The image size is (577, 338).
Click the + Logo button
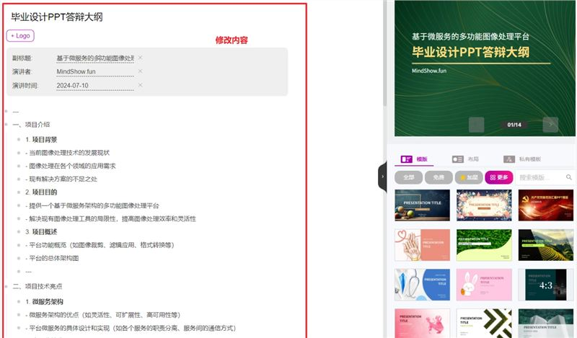pyautogui.click(x=20, y=35)
